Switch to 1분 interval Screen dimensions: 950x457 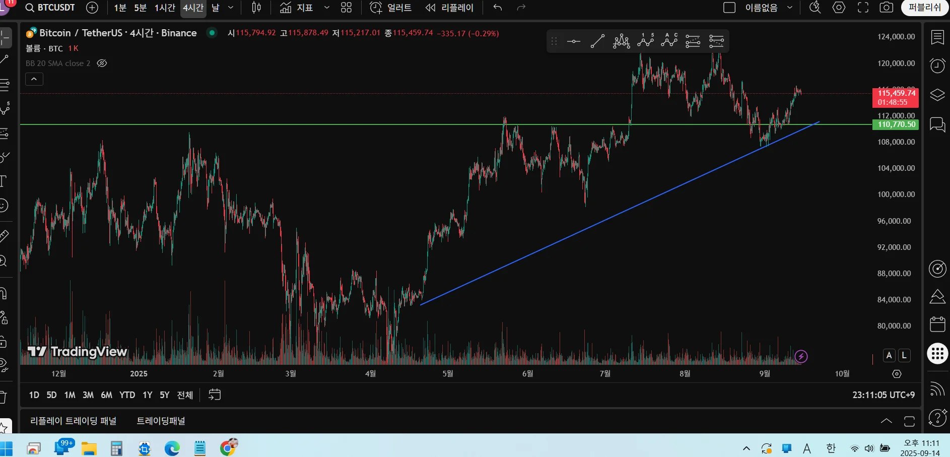tap(120, 8)
